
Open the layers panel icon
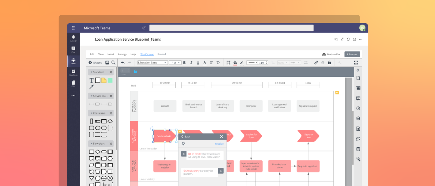click(x=358, y=118)
